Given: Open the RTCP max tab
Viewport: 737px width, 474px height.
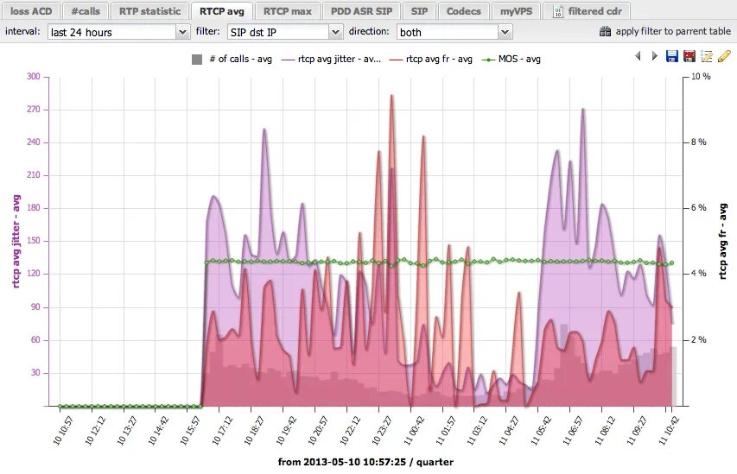Looking at the screenshot, I should [287, 11].
